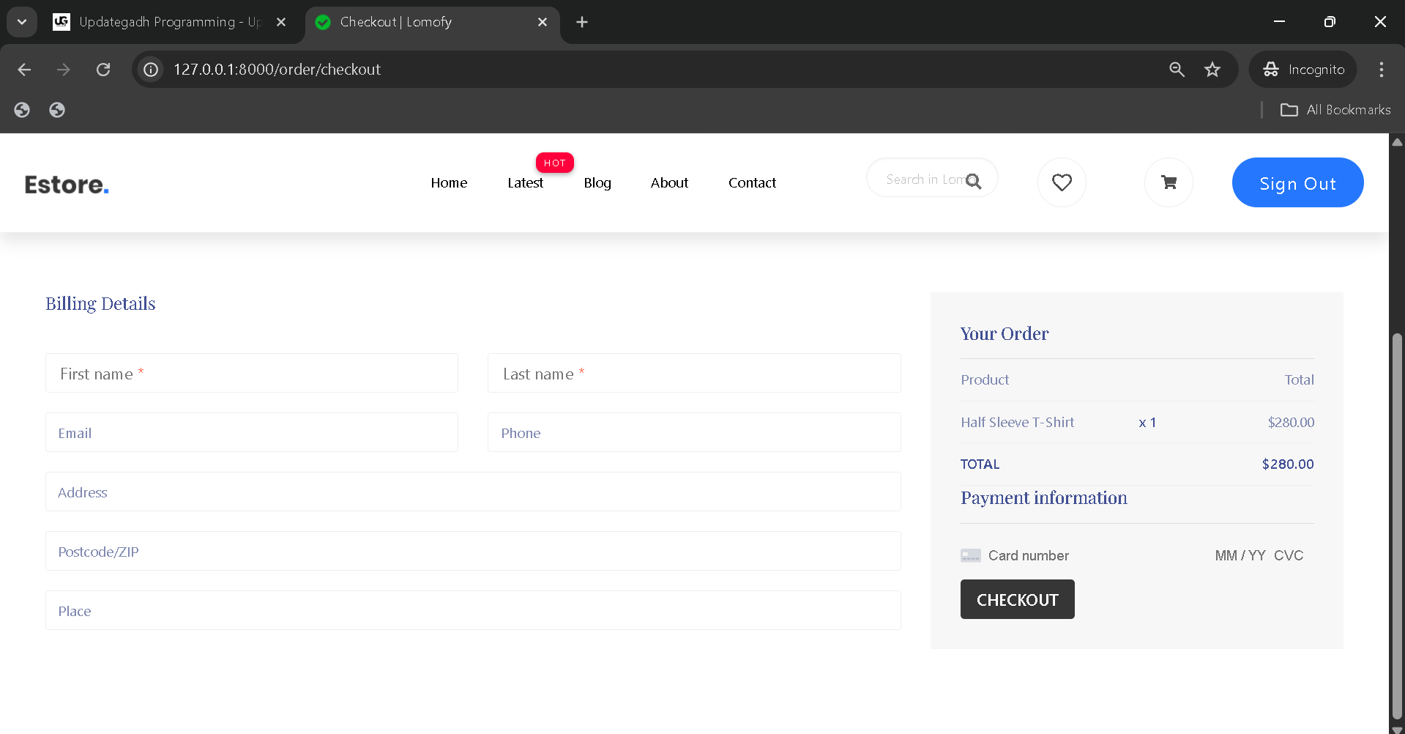Open the browser menu with three dots

[x=1382, y=69]
